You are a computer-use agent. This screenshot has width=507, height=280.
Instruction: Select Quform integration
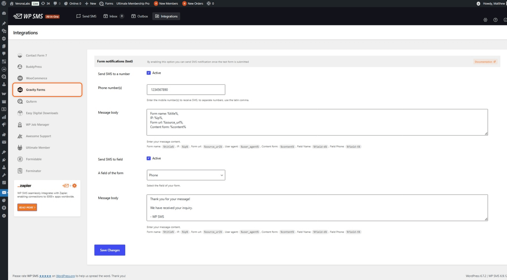point(47,101)
